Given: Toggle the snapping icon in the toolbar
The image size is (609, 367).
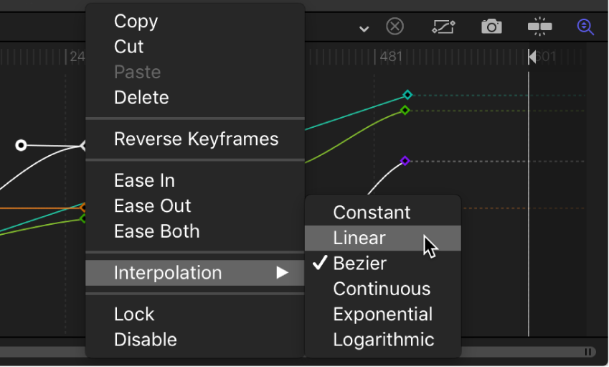Looking at the screenshot, I should [x=539, y=27].
